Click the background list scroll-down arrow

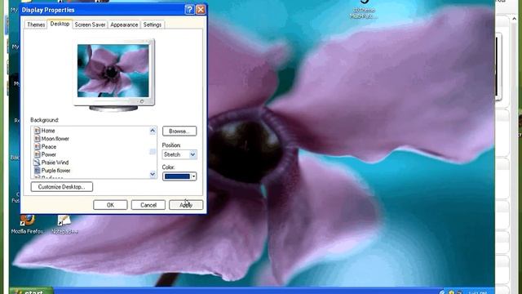click(153, 174)
